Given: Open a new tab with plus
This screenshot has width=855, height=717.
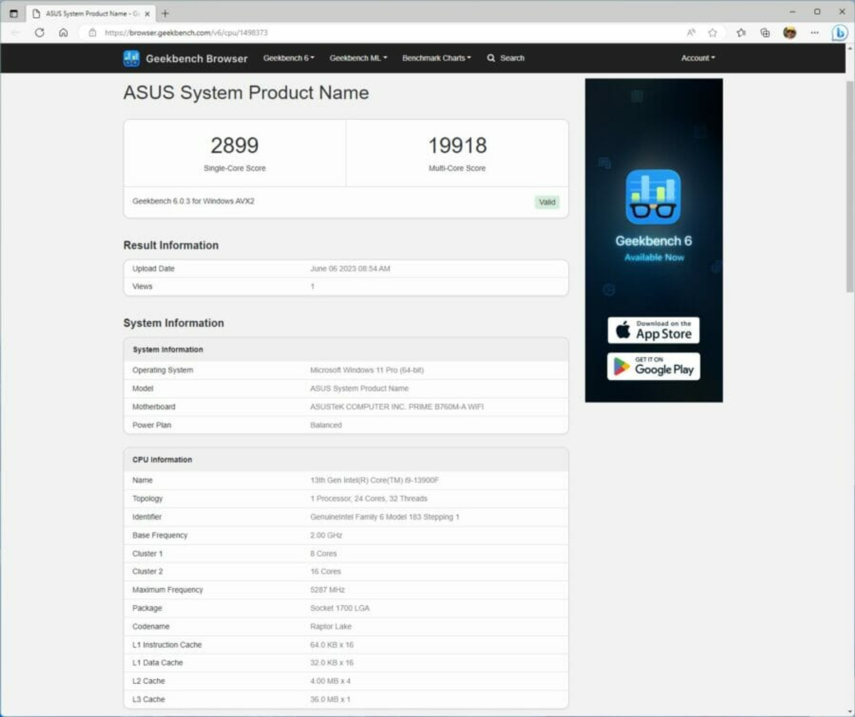Looking at the screenshot, I should click(x=165, y=13).
